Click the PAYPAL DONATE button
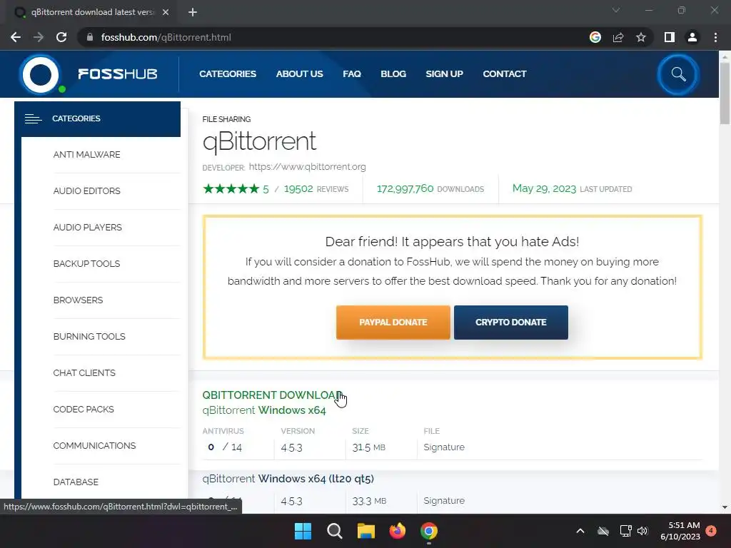 tap(393, 323)
